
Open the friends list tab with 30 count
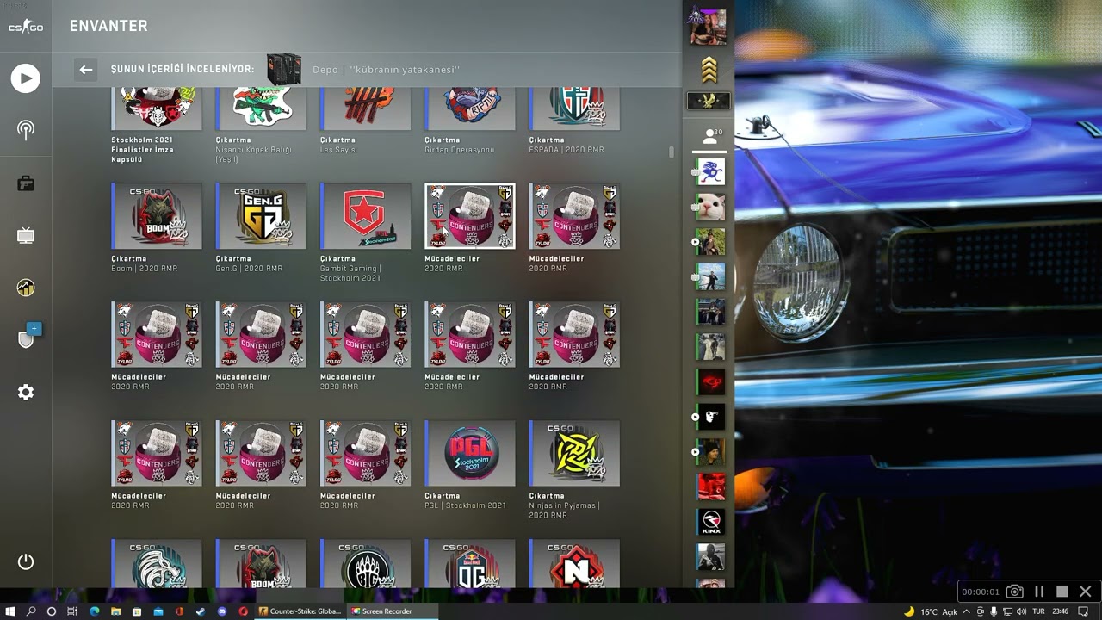click(x=712, y=136)
